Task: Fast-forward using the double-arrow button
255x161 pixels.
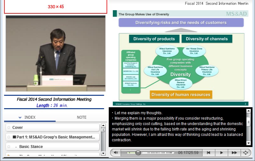Action: 234,153
